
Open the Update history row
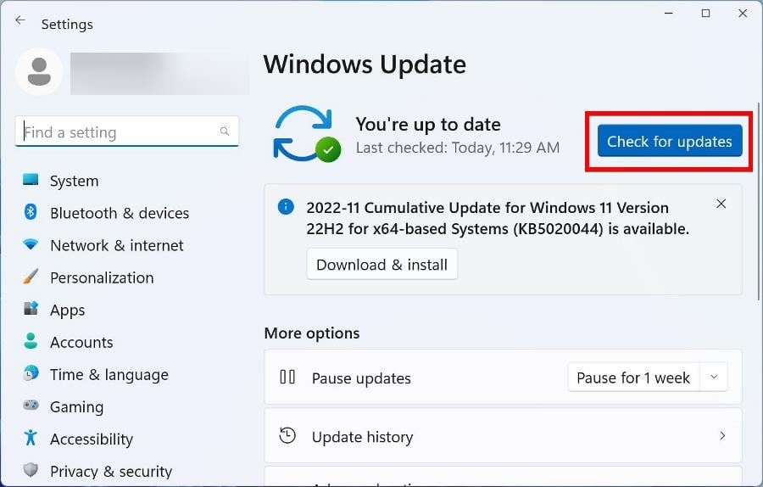point(503,436)
